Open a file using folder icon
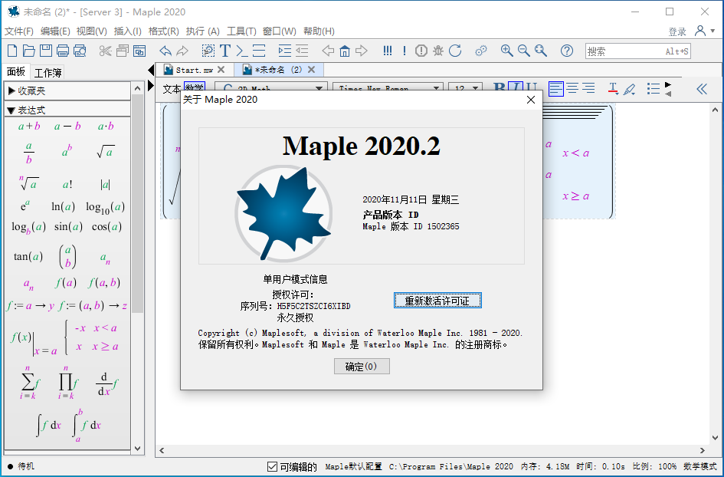This screenshot has height=477, width=724. (x=29, y=51)
